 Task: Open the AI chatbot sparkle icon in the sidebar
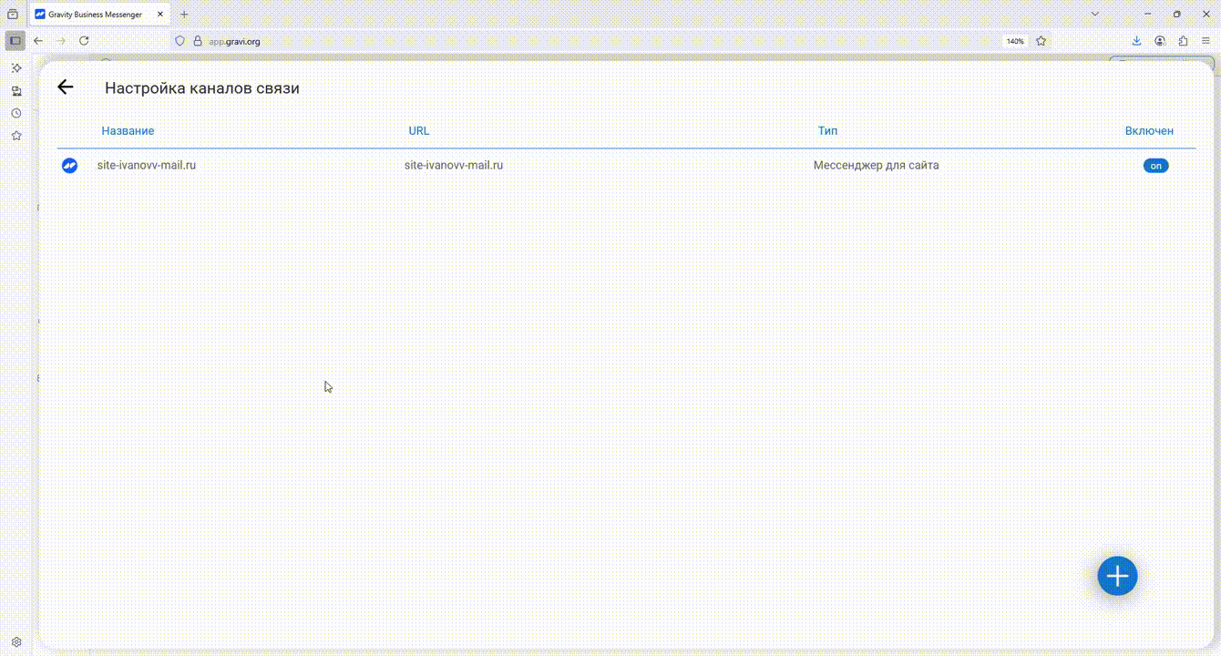click(x=15, y=68)
